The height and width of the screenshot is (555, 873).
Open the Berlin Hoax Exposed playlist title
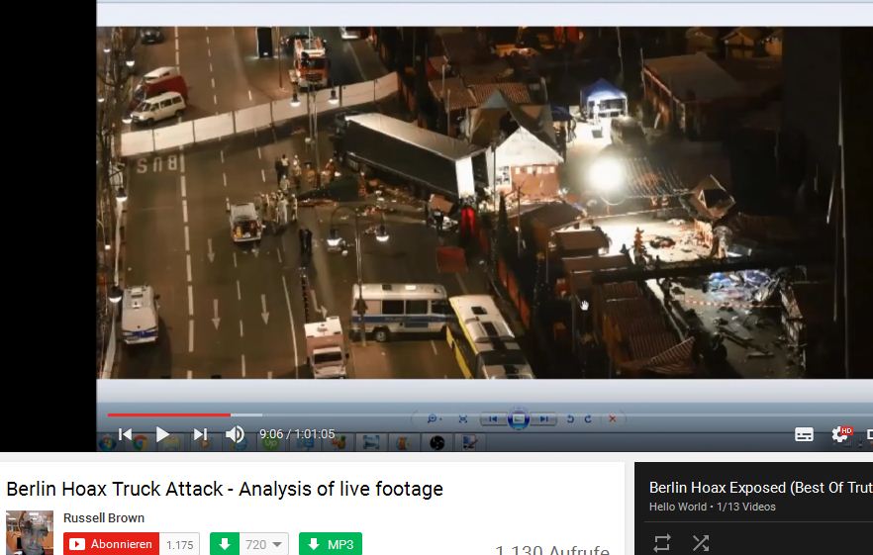pos(760,488)
